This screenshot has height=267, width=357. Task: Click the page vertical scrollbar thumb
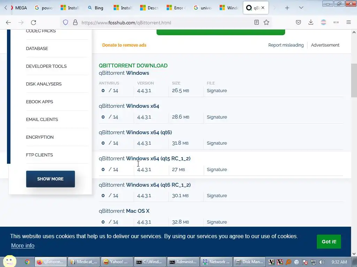pyautogui.click(x=354, y=80)
